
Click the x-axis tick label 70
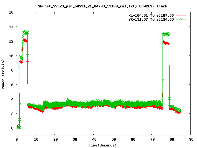pyautogui.click(x=152, y=139)
